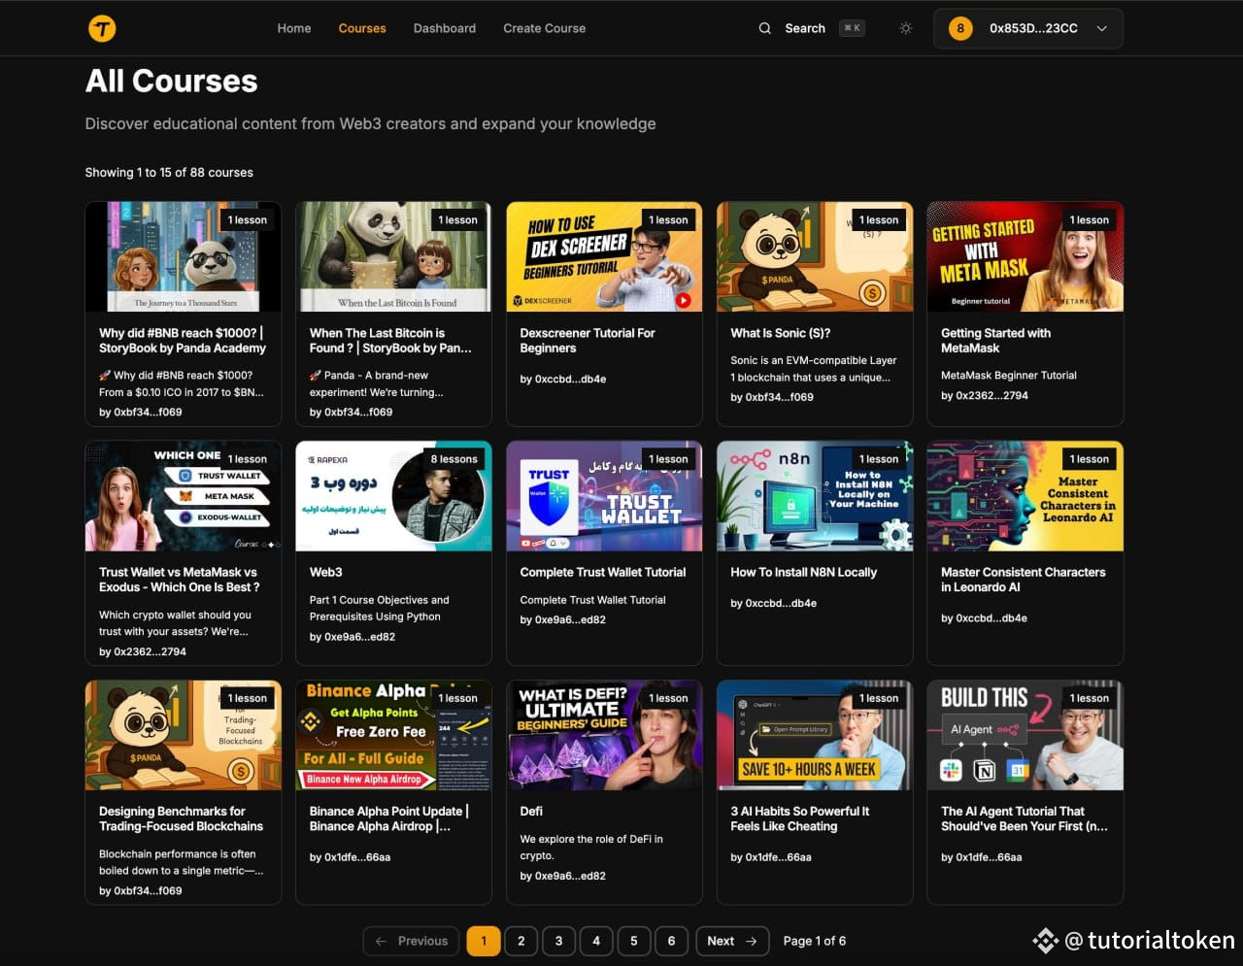1243x966 pixels.
Task: Open the Leonardo AI course thumbnail
Action: click(1025, 496)
